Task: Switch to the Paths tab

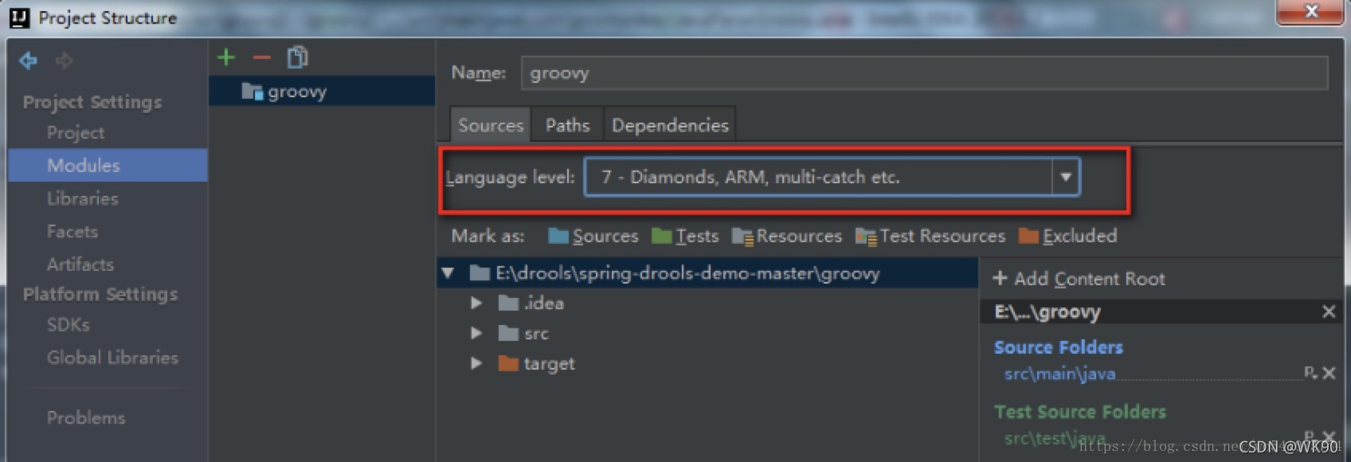Action: (x=567, y=125)
